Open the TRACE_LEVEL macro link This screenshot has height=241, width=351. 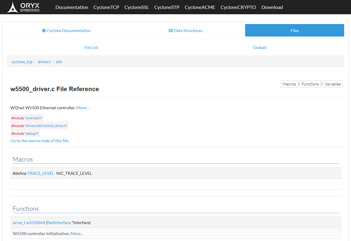[x=41, y=173]
